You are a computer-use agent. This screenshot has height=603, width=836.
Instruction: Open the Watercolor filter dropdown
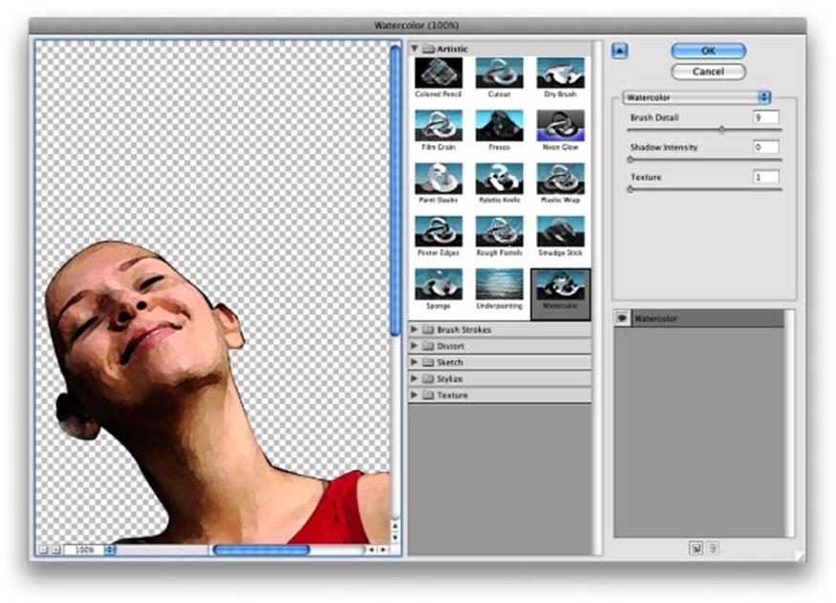(697, 97)
